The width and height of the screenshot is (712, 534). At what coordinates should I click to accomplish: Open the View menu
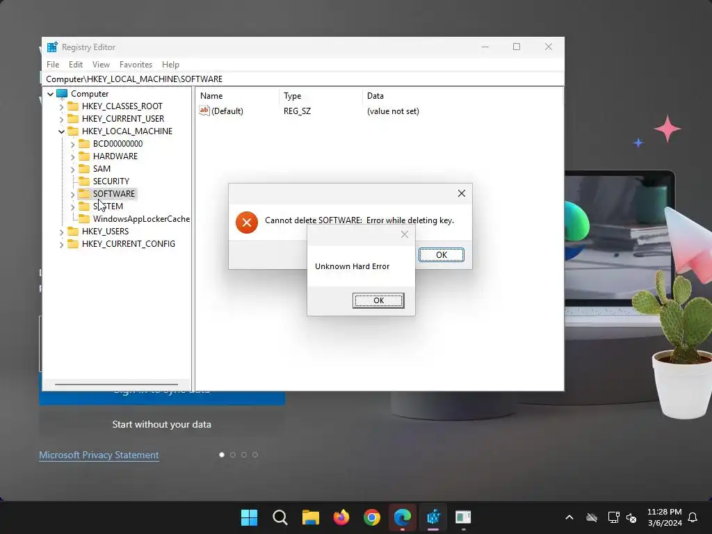tap(101, 65)
